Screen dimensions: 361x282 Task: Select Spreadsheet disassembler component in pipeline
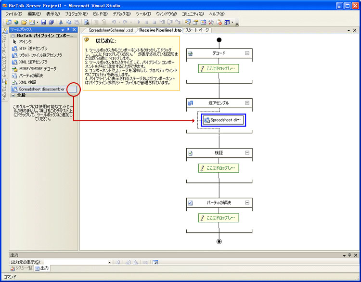[223, 120]
